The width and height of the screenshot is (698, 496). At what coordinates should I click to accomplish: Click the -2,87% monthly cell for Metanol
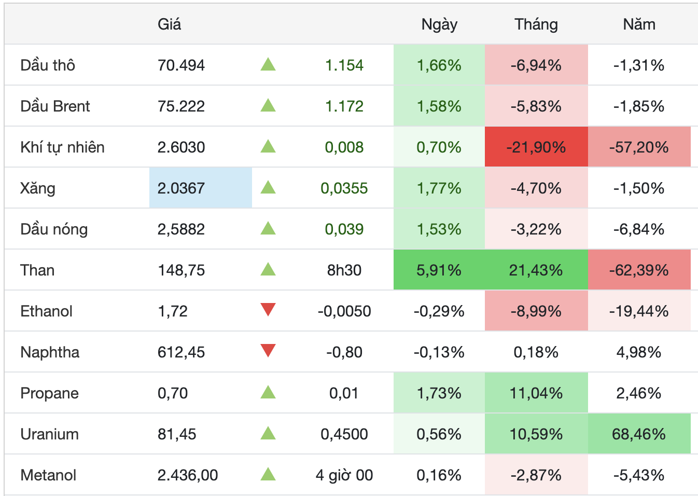coord(536,475)
